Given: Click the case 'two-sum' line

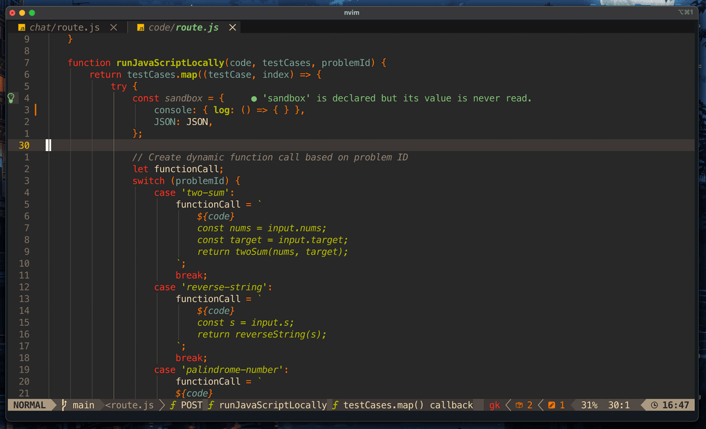Looking at the screenshot, I should (194, 192).
